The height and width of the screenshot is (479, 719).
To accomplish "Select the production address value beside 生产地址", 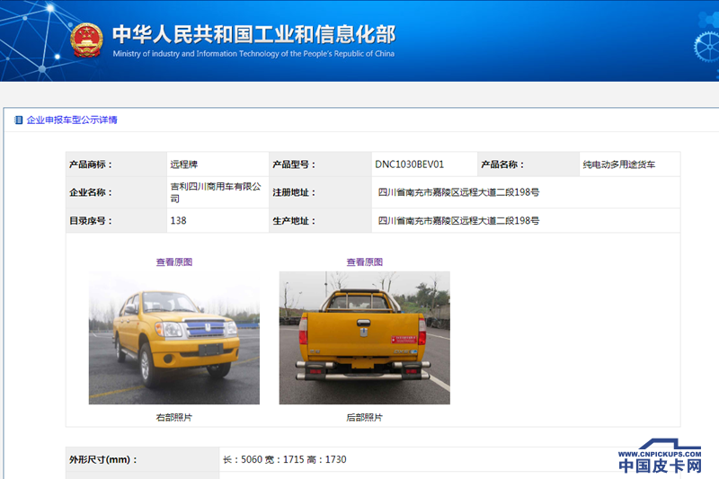I will 458,221.
